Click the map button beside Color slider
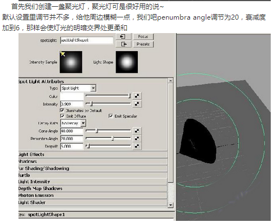273x222 pixels. [137, 96]
